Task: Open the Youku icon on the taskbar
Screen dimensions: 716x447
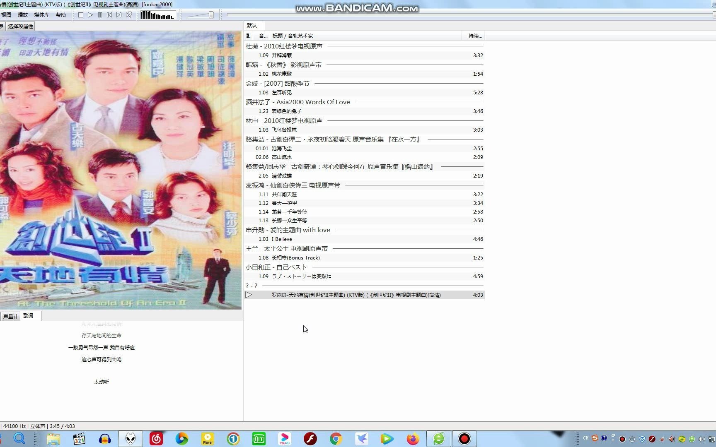Action: click(285, 439)
